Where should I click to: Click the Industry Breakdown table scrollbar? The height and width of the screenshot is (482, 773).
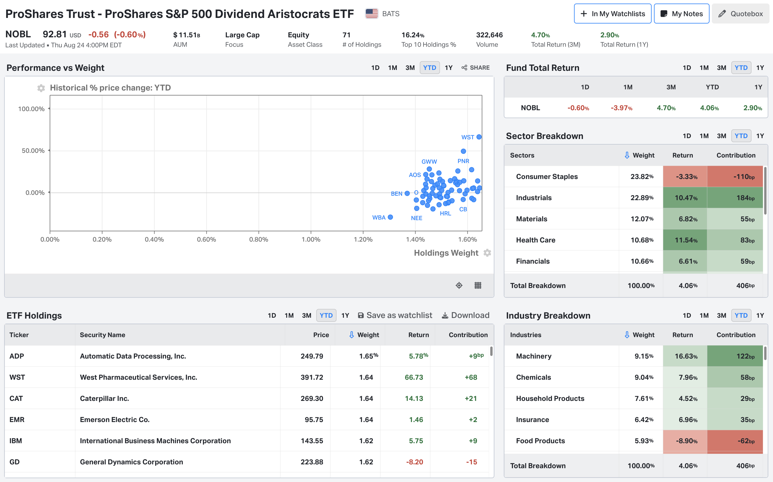[765, 353]
